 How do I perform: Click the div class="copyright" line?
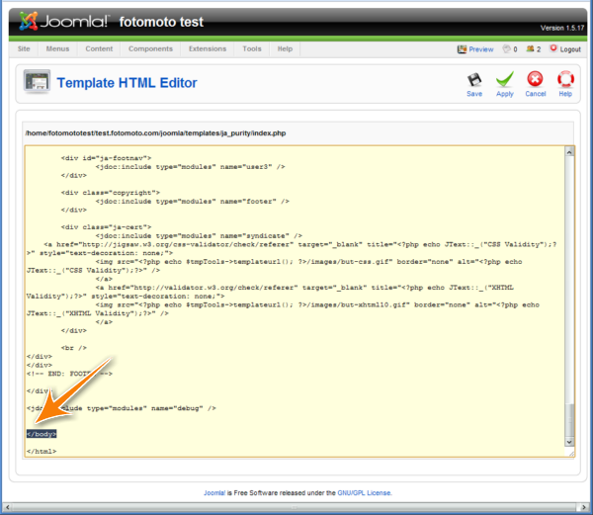[x=110, y=193]
